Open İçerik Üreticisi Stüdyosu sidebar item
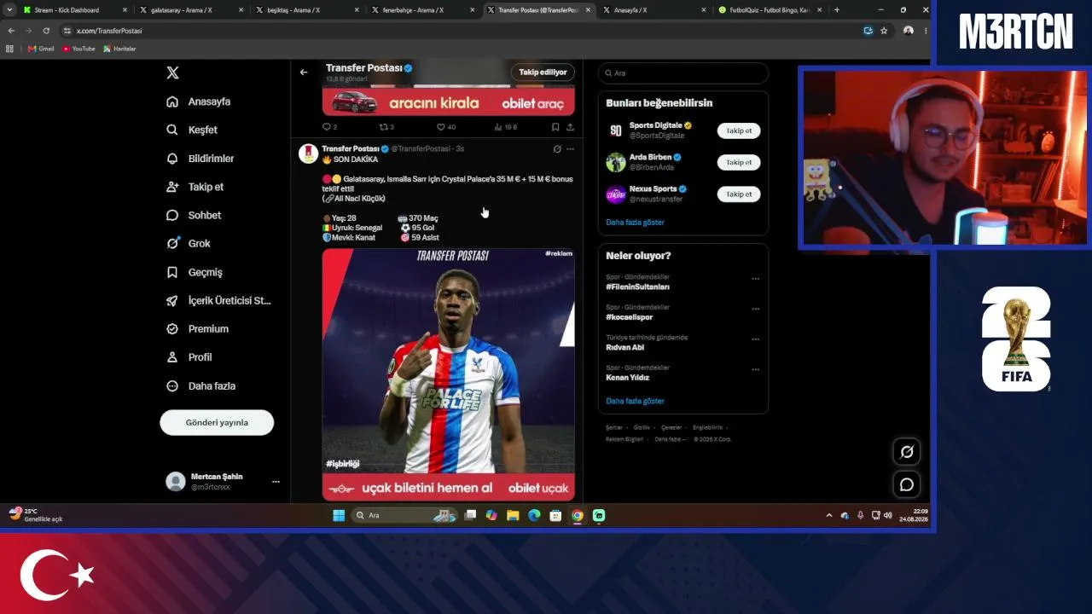Screen dimensions: 1092x614 218,300
